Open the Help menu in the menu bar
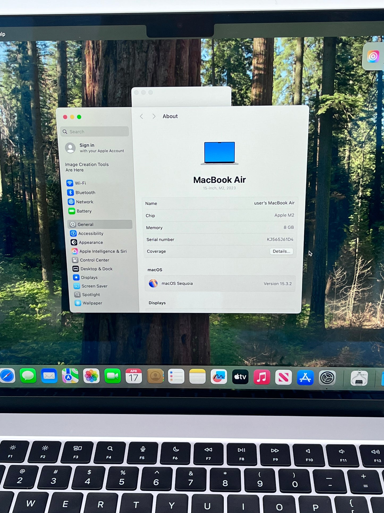This screenshot has width=384, height=513. pos(2,34)
